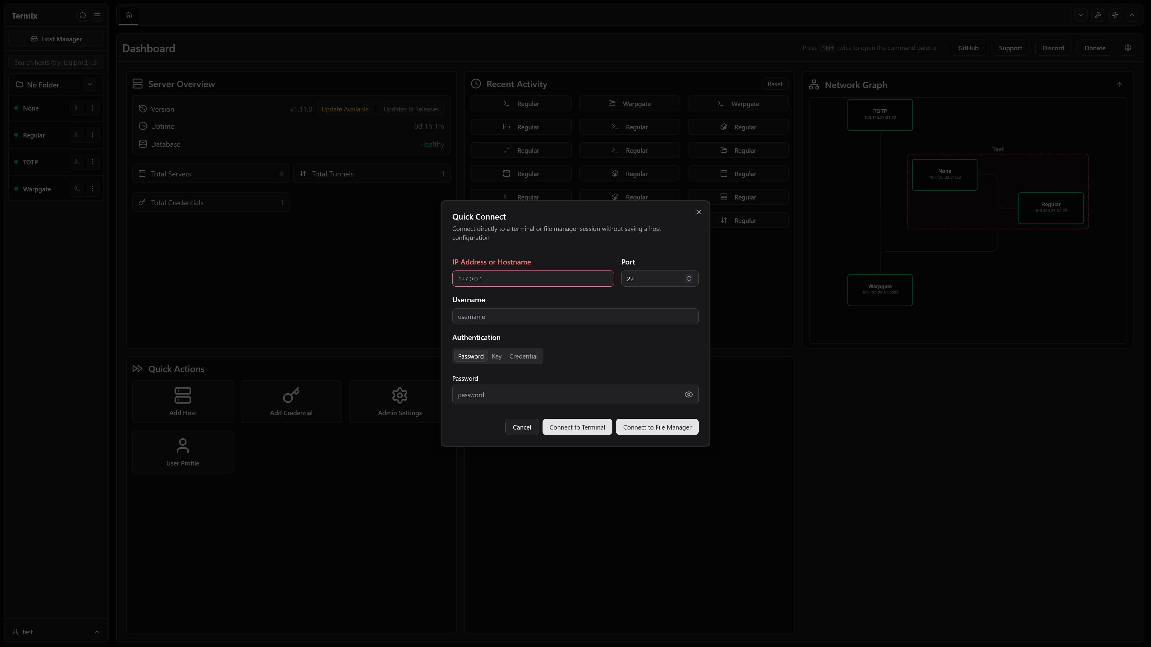Viewport: 1151px width, 647px height.
Task: Open the Warpgate file manager activity entry
Action: [629, 104]
